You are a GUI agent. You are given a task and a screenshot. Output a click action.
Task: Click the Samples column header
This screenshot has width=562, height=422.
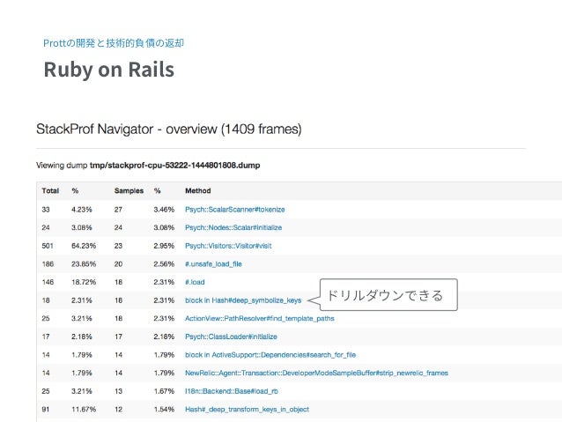129,191
